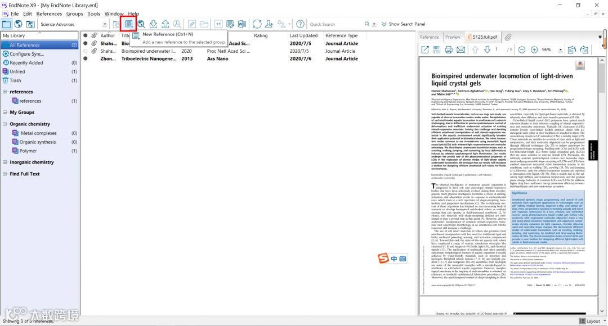Toggle unread circle of the 2020 Shahs... reference
The height and width of the screenshot is (326, 608).
86,51
